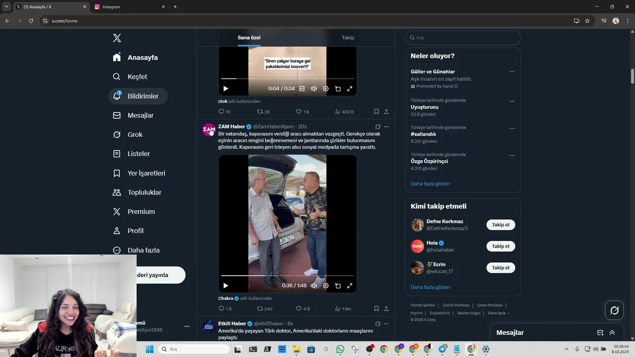Open more options for Özge Özpirinçci
This screenshot has height=357, width=635.
click(512, 156)
